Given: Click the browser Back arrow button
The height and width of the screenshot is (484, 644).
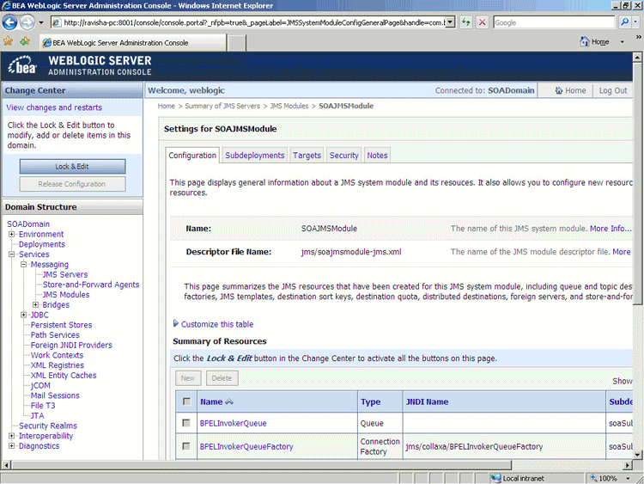Looking at the screenshot, I should pyautogui.click(x=9, y=22).
